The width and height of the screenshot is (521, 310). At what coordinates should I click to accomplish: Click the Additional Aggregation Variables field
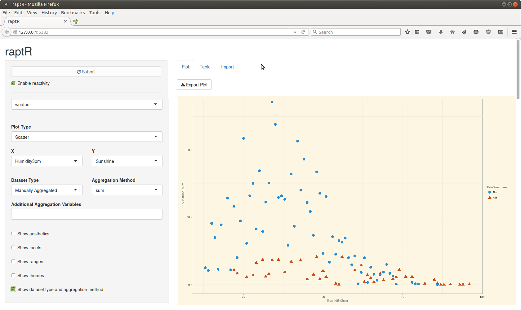coord(87,214)
